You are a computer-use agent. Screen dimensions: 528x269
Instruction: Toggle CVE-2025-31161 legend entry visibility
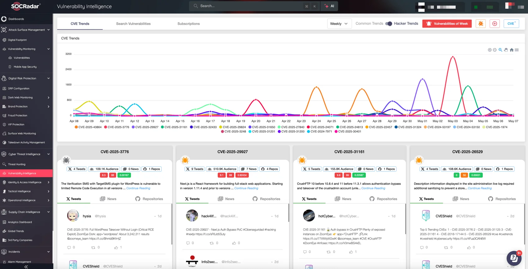[x=174, y=127]
